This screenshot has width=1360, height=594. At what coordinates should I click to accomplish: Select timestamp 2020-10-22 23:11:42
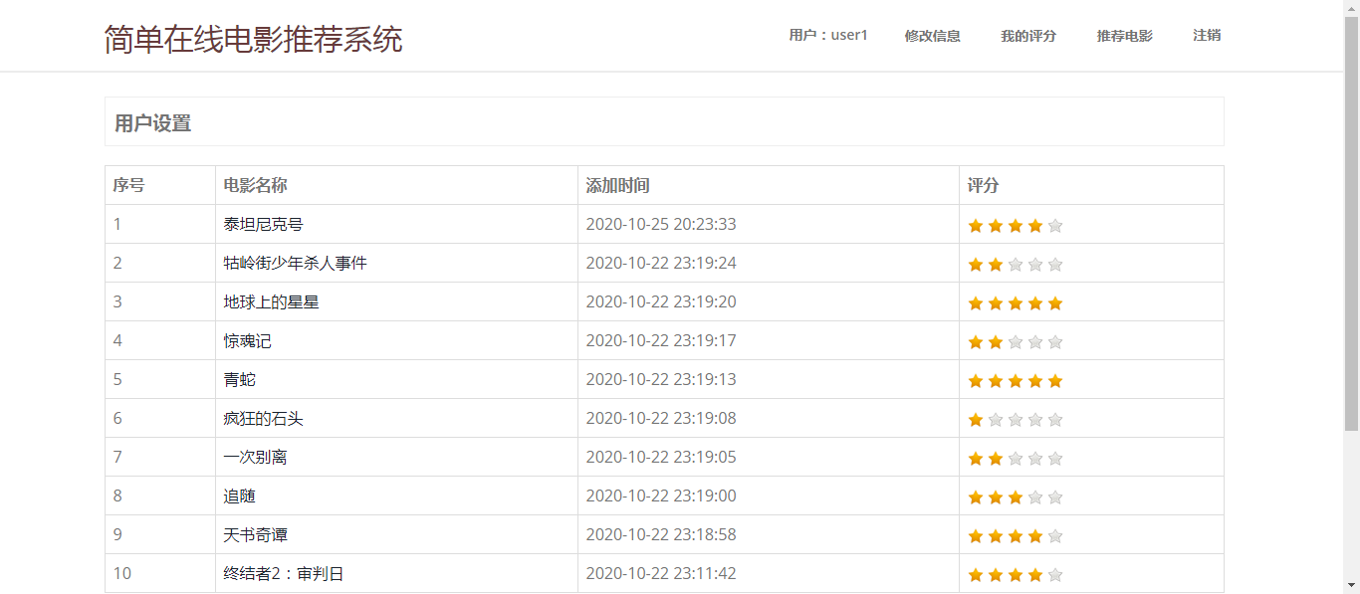click(661, 573)
